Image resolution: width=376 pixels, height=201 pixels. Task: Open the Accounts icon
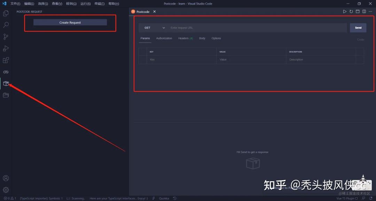point(6,178)
